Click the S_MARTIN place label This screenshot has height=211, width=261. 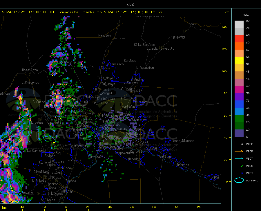click(120, 129)
